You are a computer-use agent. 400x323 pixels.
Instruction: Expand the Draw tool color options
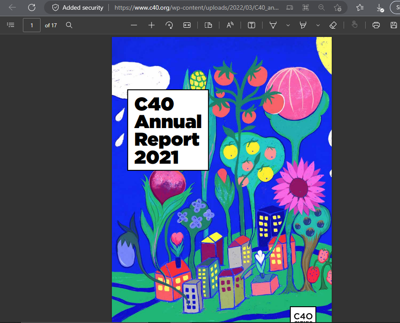[288, 25]
